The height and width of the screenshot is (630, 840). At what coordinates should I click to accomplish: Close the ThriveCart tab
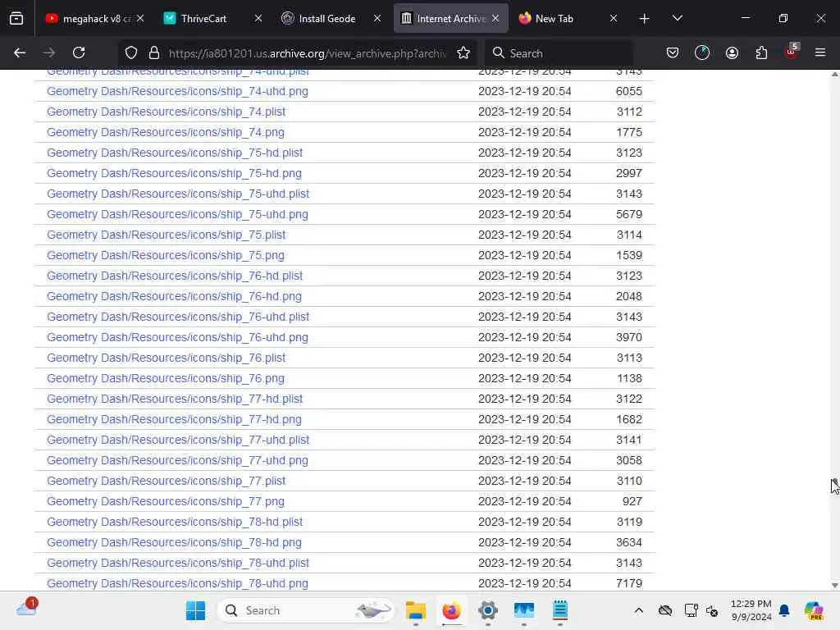click(x=258, y=19)
